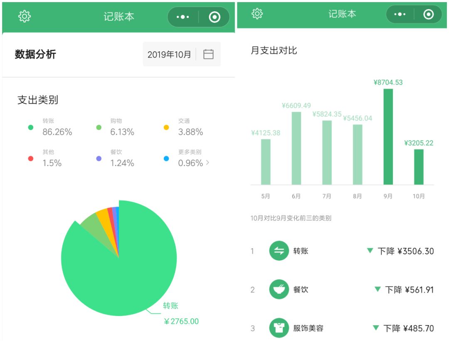This screenshot has height=343, width=449.
Task: Select the blue dot for 更多类别
Action: coord(166,158)
